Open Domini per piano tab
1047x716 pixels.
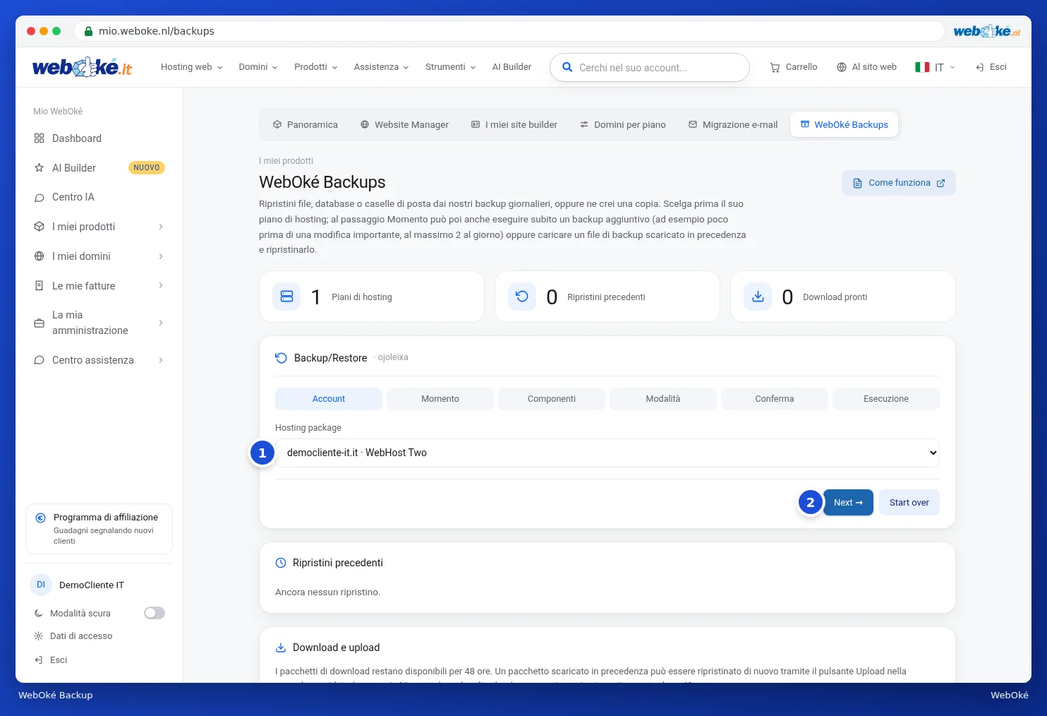623,124
